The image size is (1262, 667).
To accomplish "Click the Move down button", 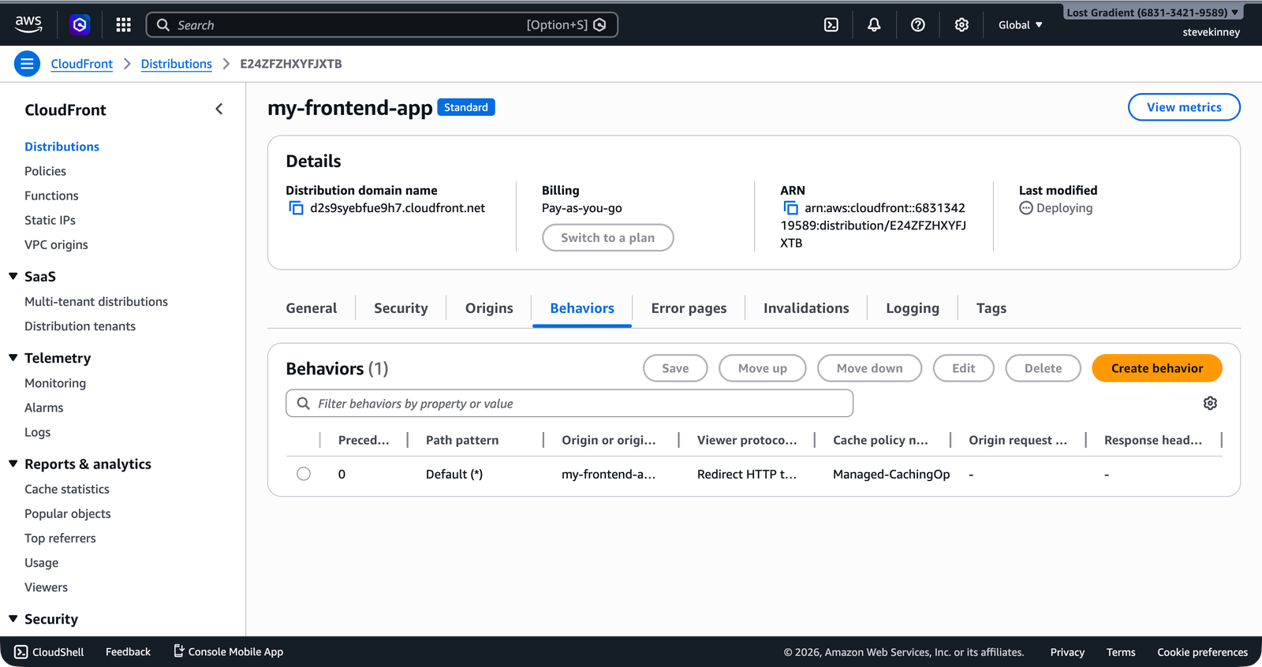I will point(870,368).
